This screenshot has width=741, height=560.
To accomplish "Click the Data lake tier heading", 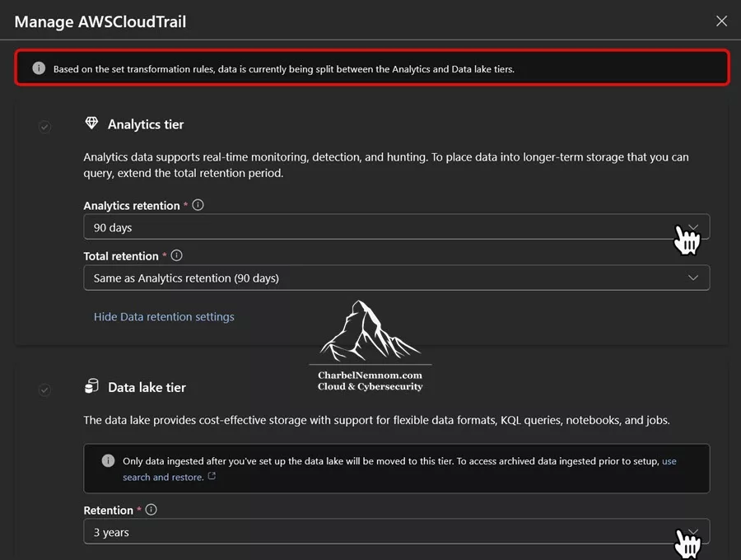I will coord(147,388).
